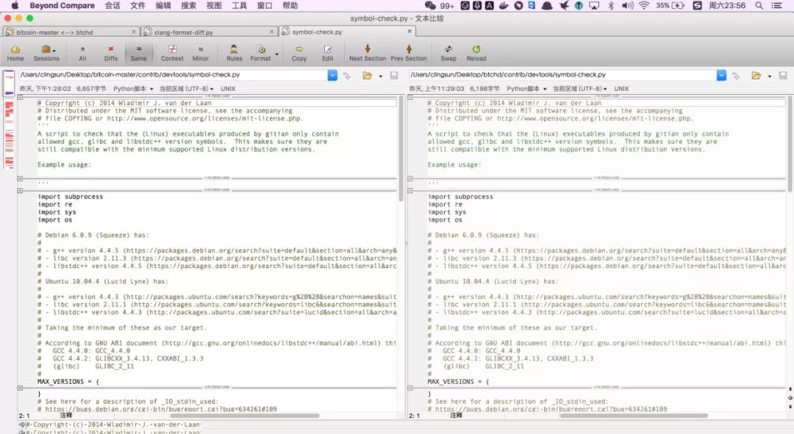Show All lines filter
This screenshot has width=794, height=434.
82,53
